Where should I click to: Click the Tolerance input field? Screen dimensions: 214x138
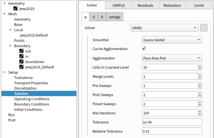click(172, 122)
